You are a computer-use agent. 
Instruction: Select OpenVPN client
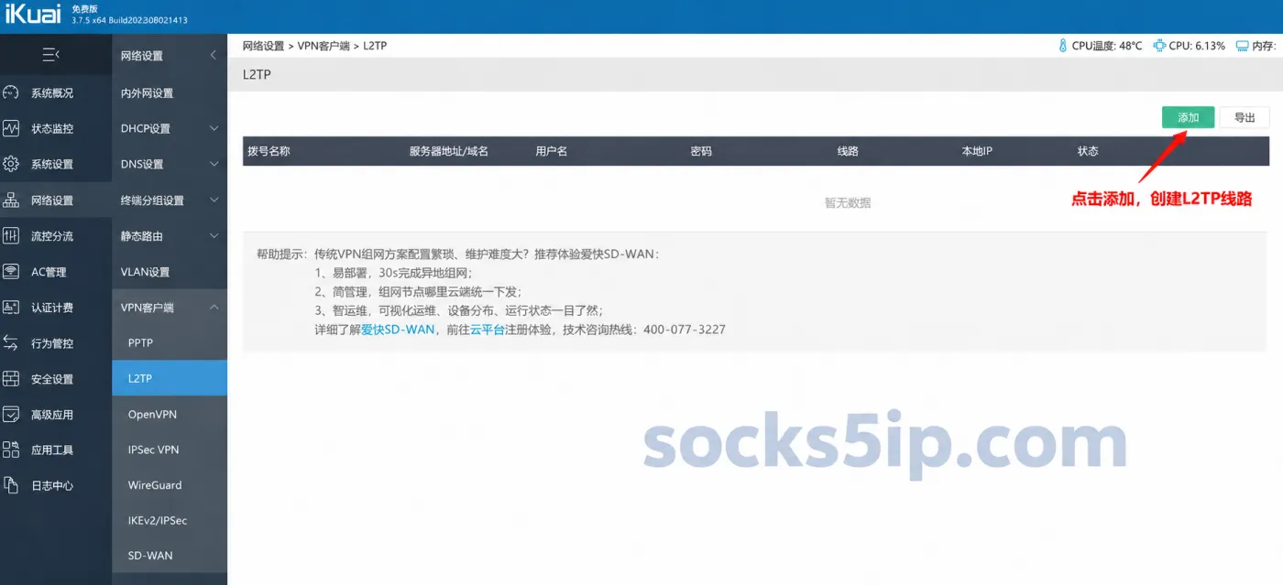coord(170,414)
